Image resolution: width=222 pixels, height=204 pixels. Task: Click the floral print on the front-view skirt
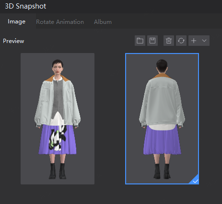(58, 138)
